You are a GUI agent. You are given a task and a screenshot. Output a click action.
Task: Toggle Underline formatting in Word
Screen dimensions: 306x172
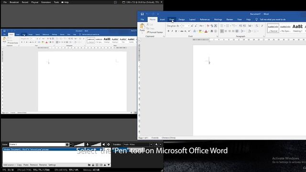pos(176,31)
